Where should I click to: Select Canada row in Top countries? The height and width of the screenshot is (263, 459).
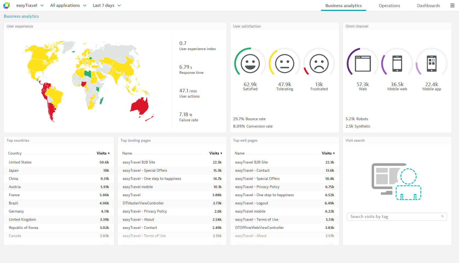[59, 236]
